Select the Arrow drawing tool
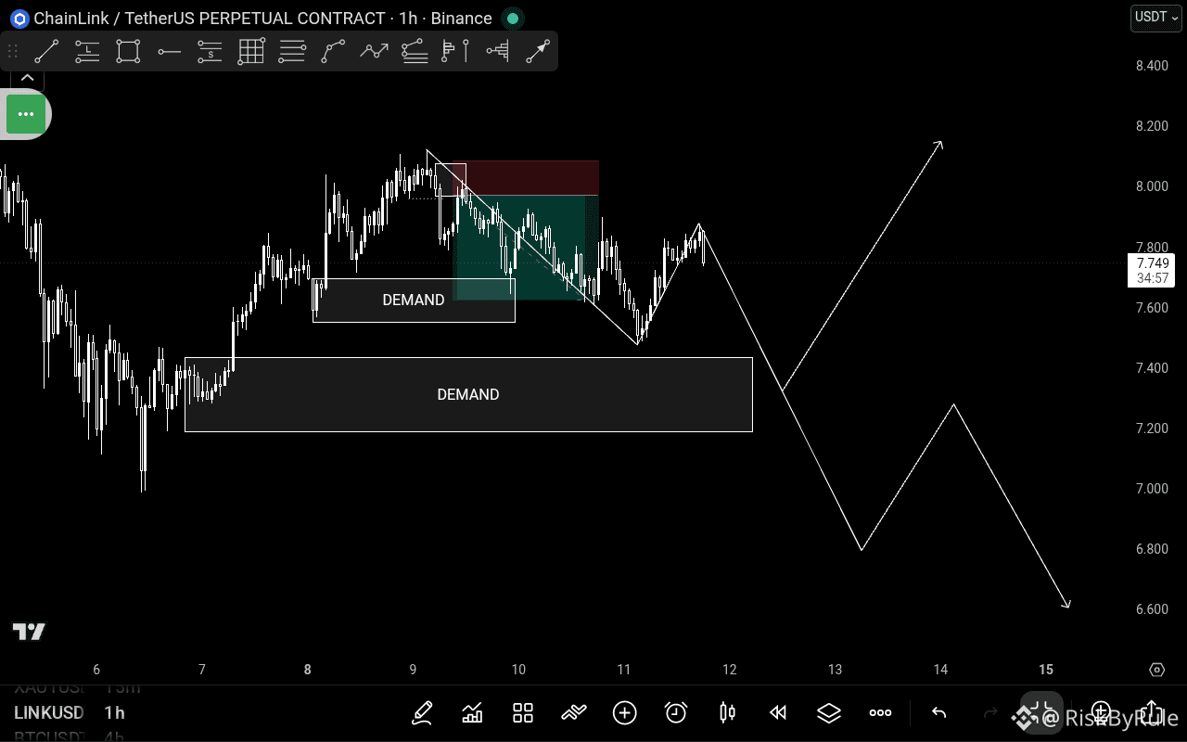 (538, 51)
